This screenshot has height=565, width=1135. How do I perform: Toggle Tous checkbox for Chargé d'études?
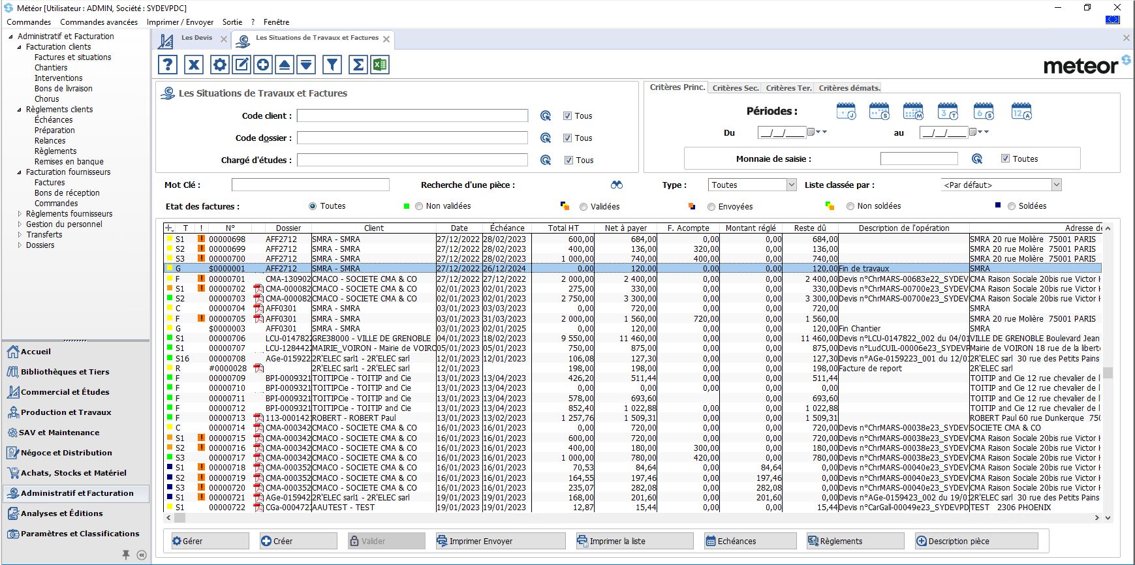[568, 160]
